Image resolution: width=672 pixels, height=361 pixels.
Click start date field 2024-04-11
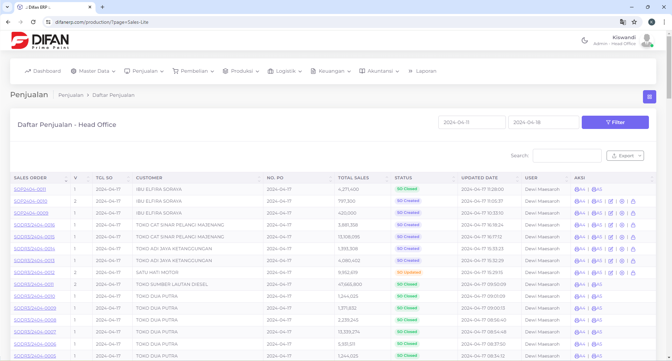(x=472, y=122)
